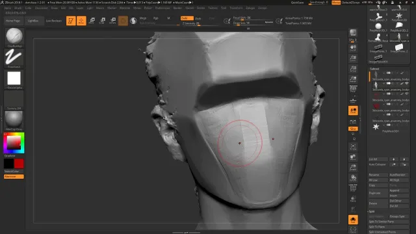Select the Move transform button in top toolbar
Image resolution: width=416 pixels, height=234 pixels.
[x=92, y=21]
